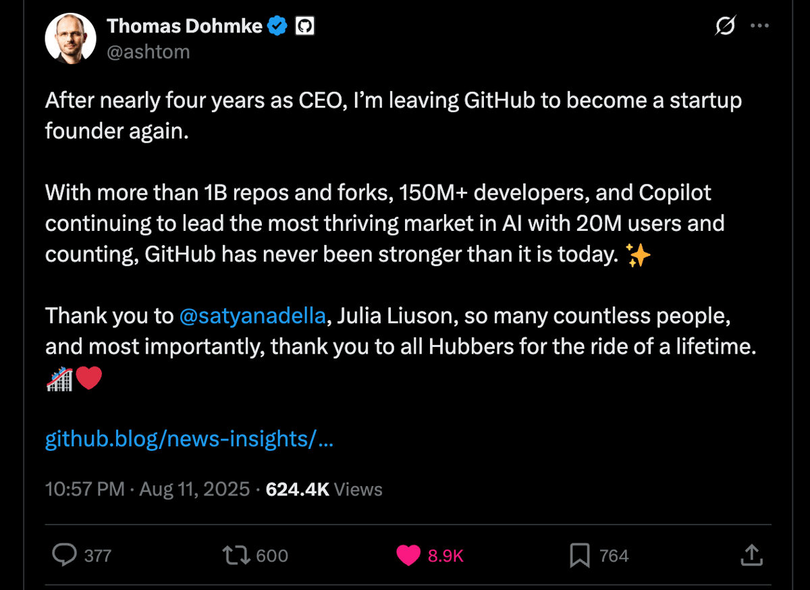This screenshot has height=590, width=810.
Task: Follow the github.blog/news-insights link
Action: pos(189,439)
